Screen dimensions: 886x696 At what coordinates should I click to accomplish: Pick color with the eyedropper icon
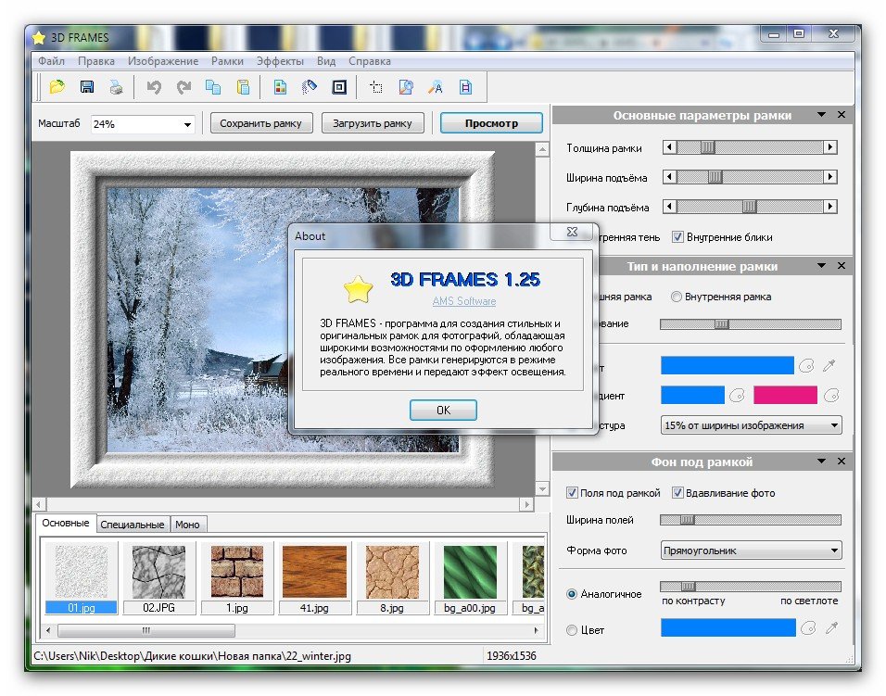tap(831, 366)
